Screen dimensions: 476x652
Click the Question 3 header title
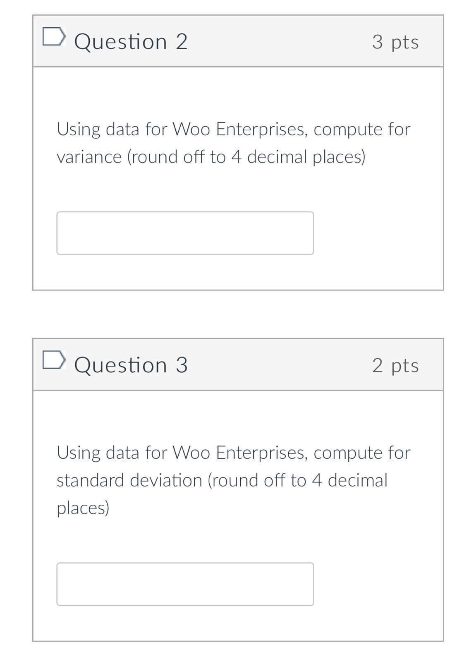point(130,364)
